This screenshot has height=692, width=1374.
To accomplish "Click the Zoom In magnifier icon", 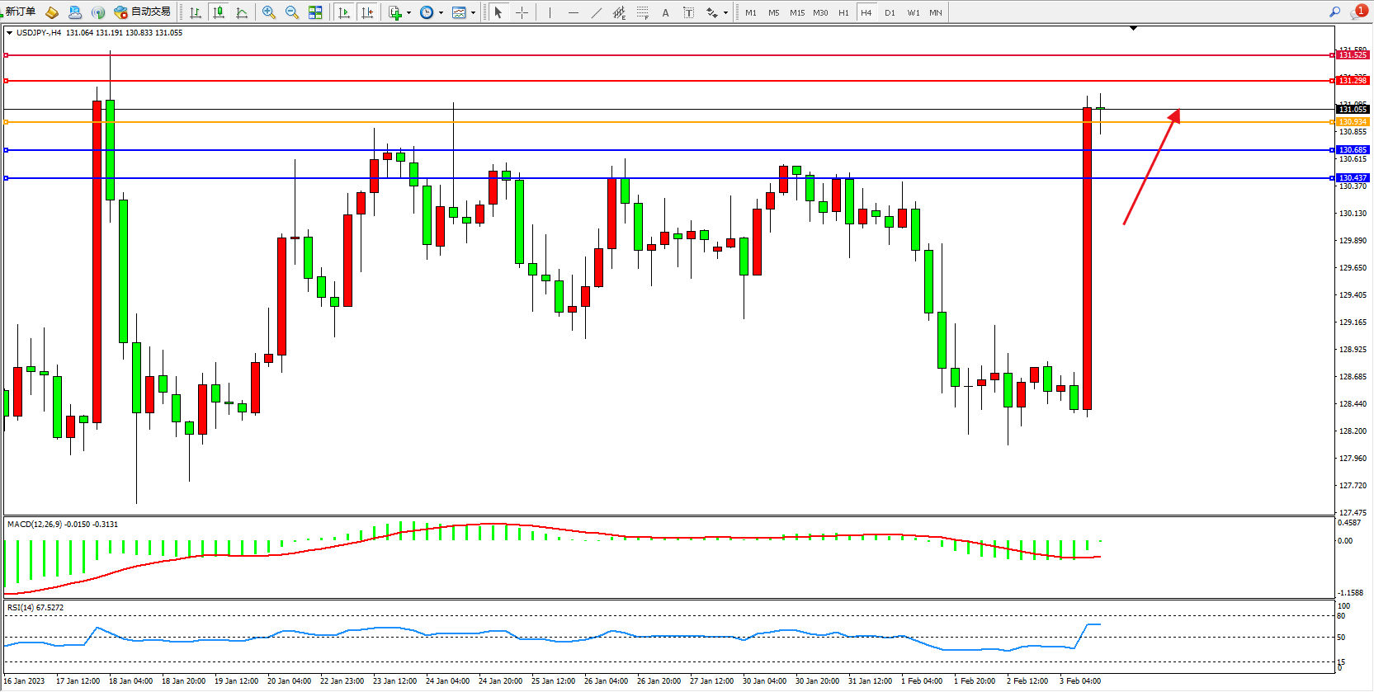I will 268,12.
